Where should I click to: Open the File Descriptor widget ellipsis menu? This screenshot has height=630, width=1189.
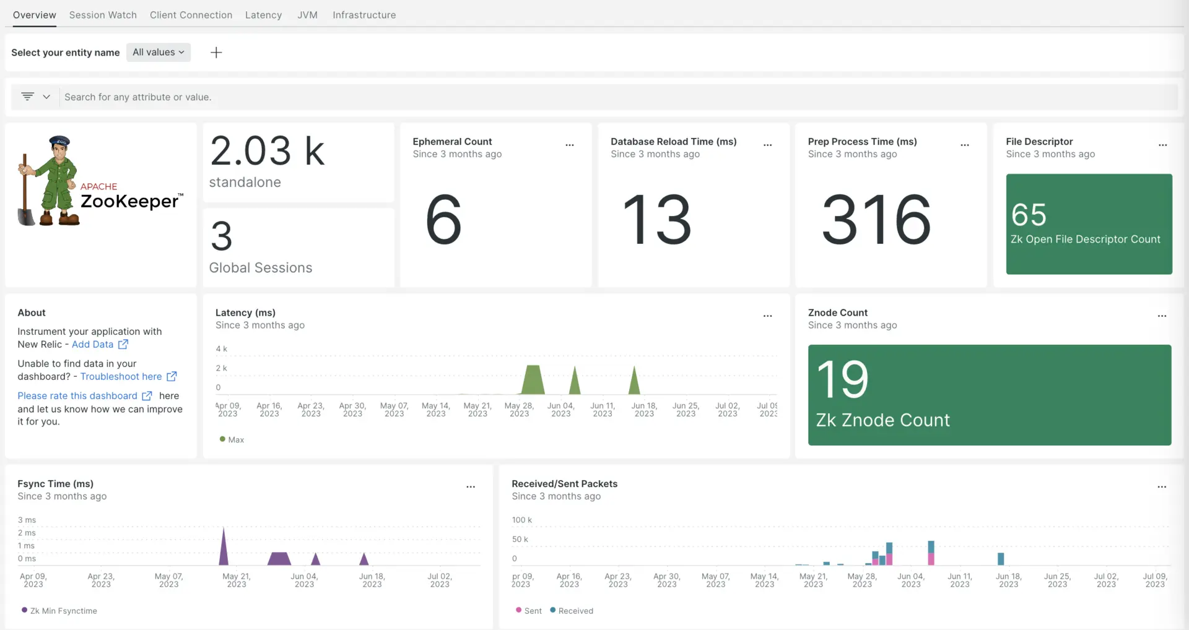tap(1162, 145)
